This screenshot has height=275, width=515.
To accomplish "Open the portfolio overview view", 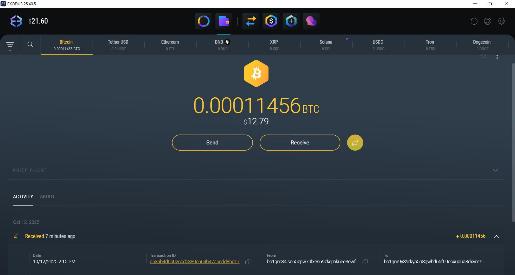I will coord(203,21).
